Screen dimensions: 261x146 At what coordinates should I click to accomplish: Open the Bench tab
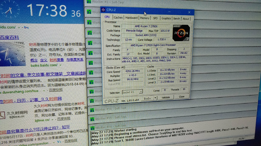tap(177, 19)
